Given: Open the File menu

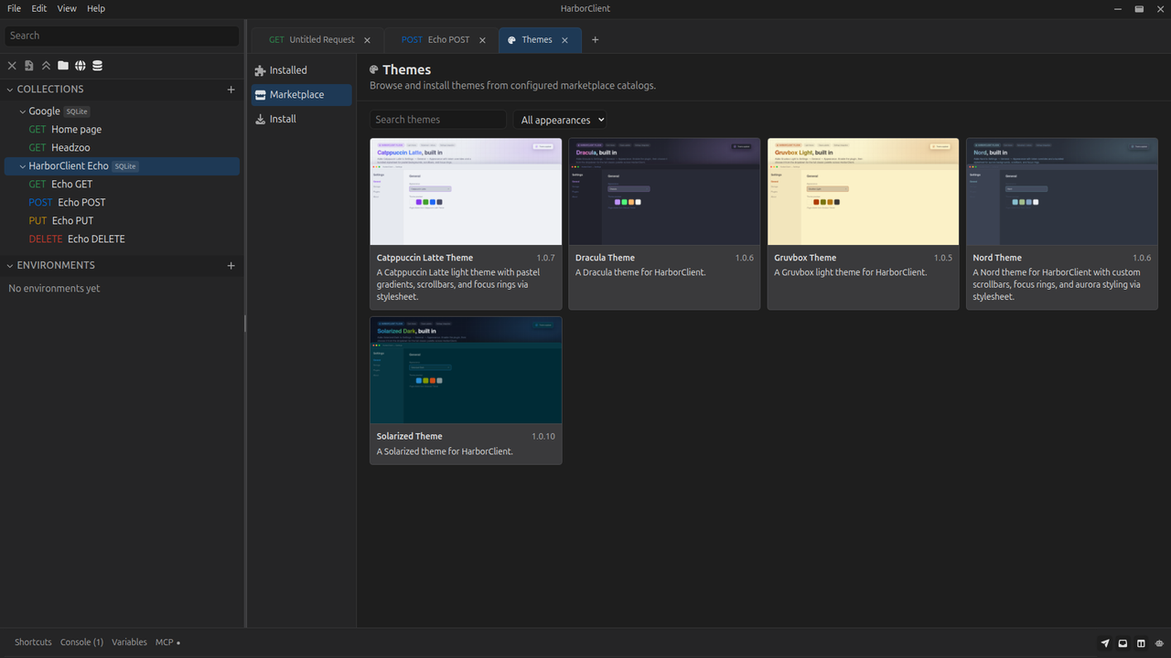Looking at the screenshot, I should click(x=14, y=8).
